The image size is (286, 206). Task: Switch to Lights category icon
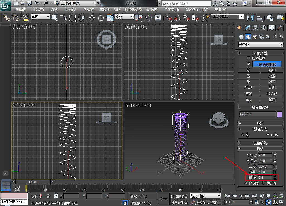point(254,37)
